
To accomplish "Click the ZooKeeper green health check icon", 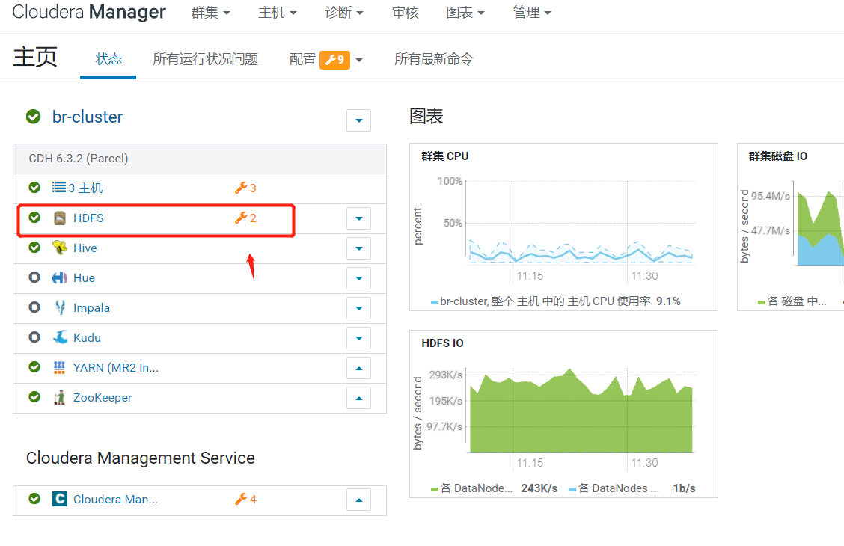I will (34, 397).
